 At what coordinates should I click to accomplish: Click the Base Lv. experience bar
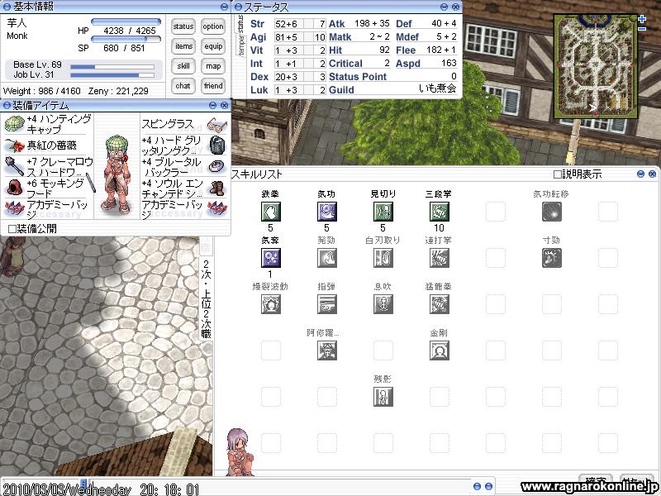tap(112, 67)
